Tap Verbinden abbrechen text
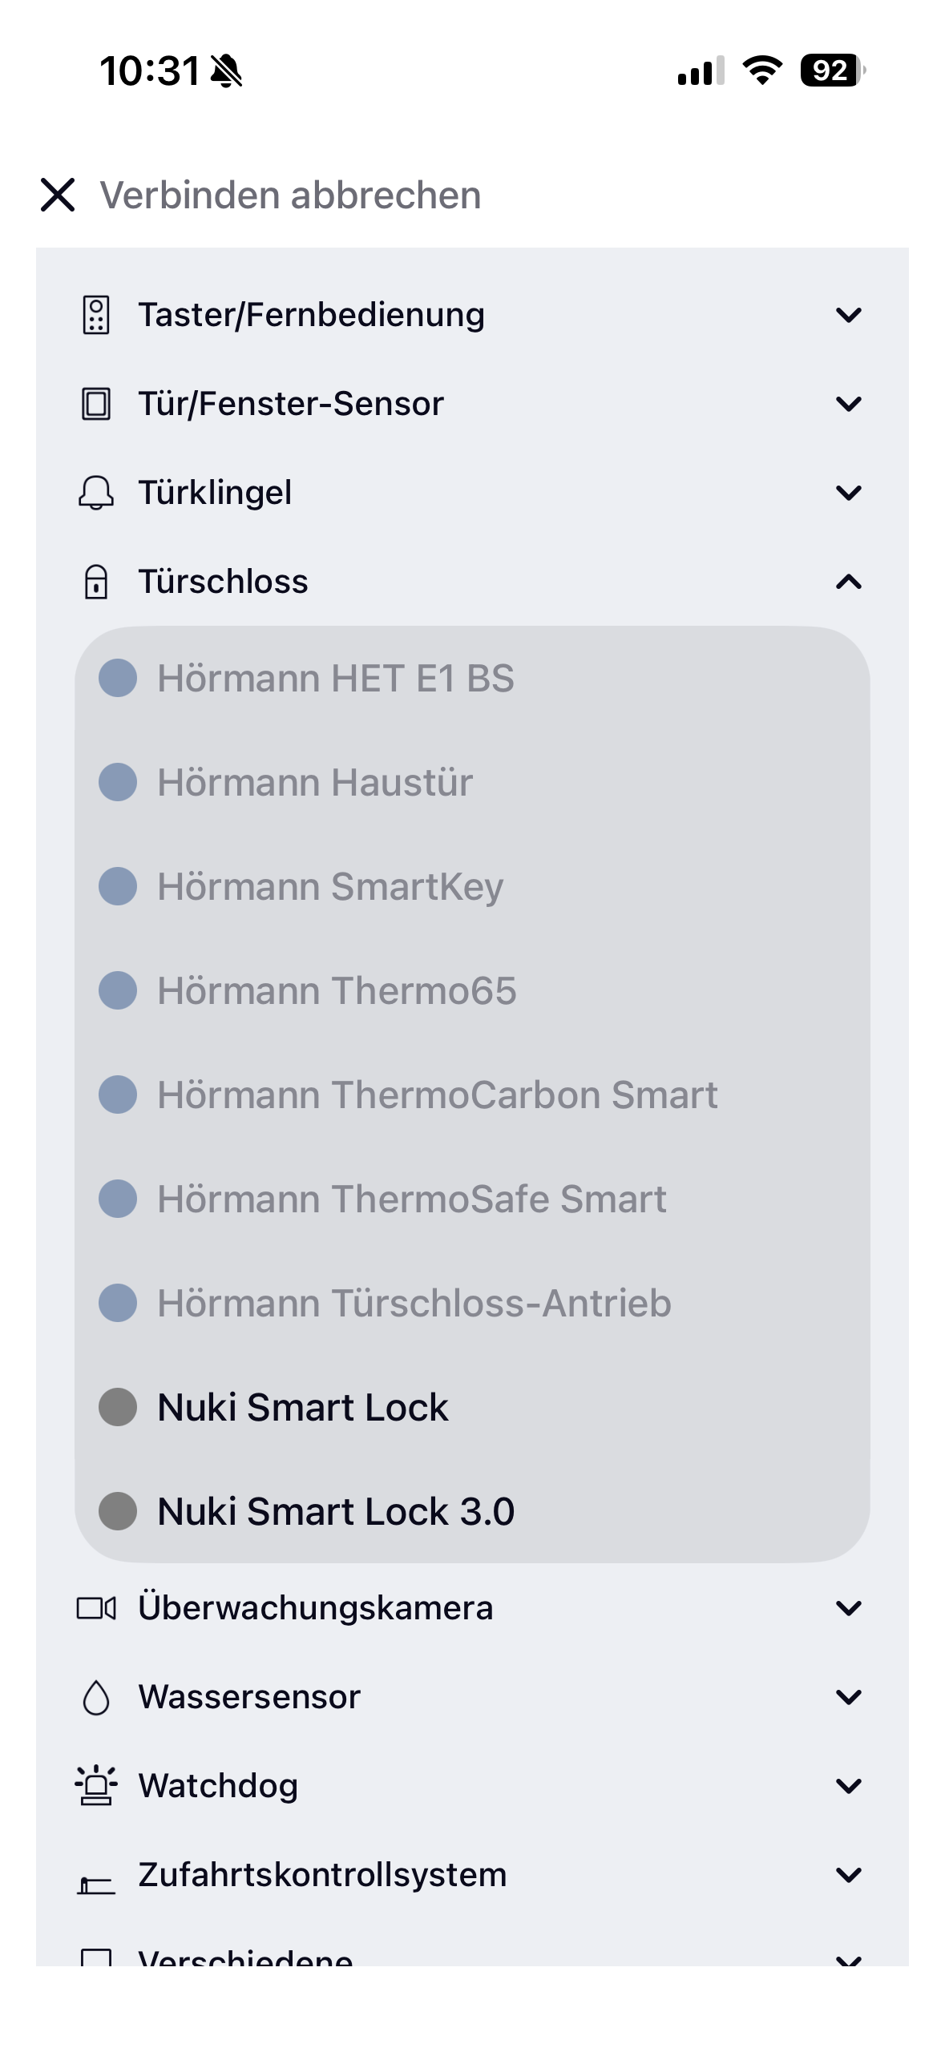The image size is (945, 2048). (x=290, y=196)
